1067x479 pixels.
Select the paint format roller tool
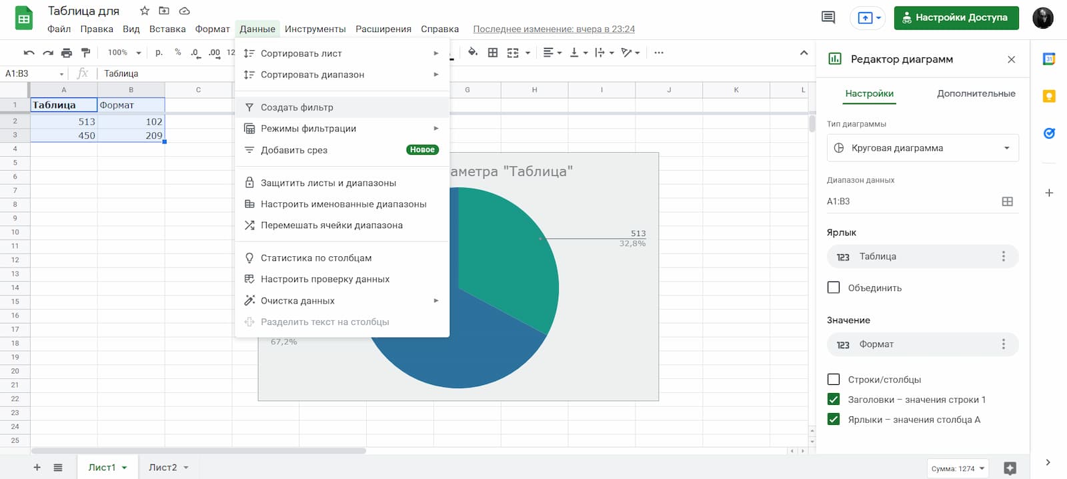click(x=85, y=53)
